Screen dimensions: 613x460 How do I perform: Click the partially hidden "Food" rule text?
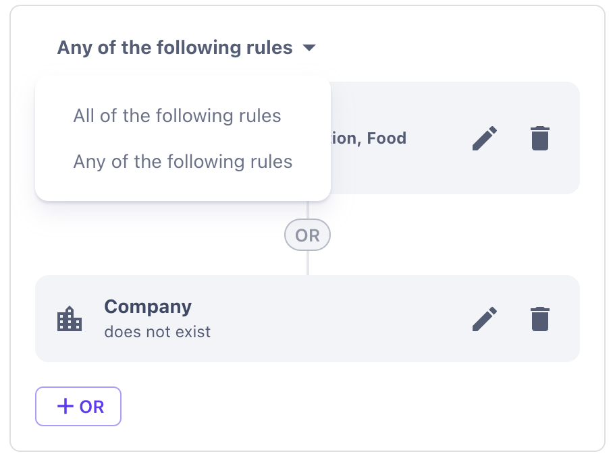(387, 139)
